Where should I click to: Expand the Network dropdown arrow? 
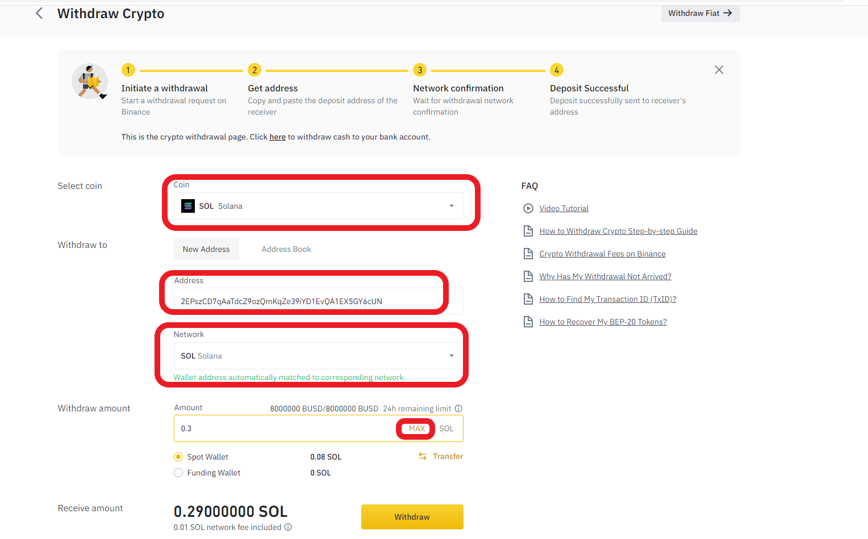[x=452, y=356]
